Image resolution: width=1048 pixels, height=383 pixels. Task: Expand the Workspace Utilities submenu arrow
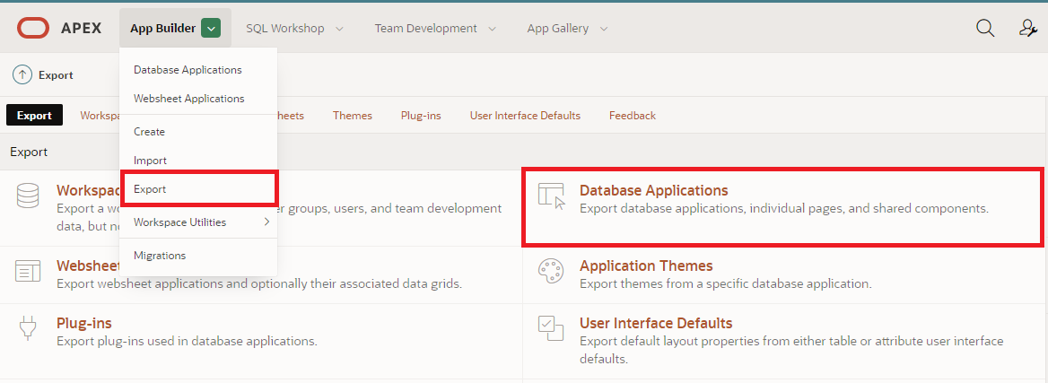click(x=266, y=222)
